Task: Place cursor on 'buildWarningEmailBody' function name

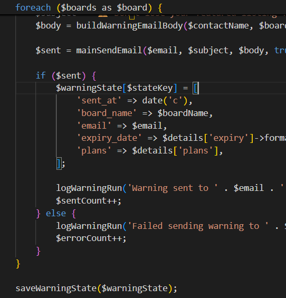Action: tap(129, 25)
